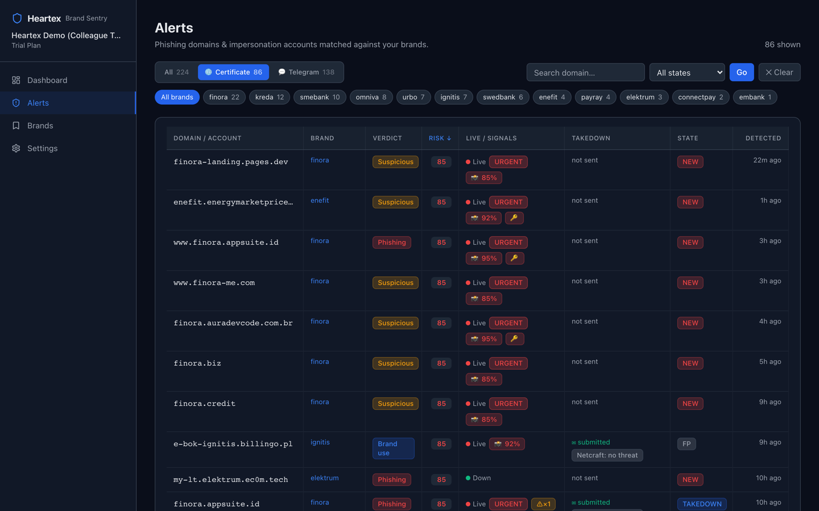Open finora.biz alert
This screenshot has width=819, height=511.
[197, 364]
